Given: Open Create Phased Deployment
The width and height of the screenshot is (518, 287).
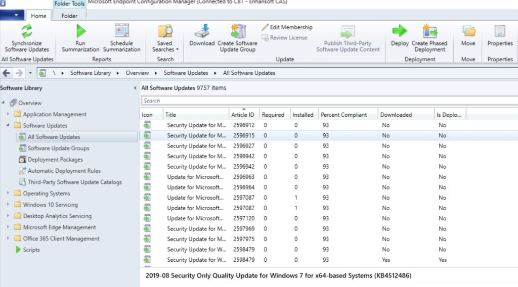Looking at the screenshot, I should click(429, 31).
